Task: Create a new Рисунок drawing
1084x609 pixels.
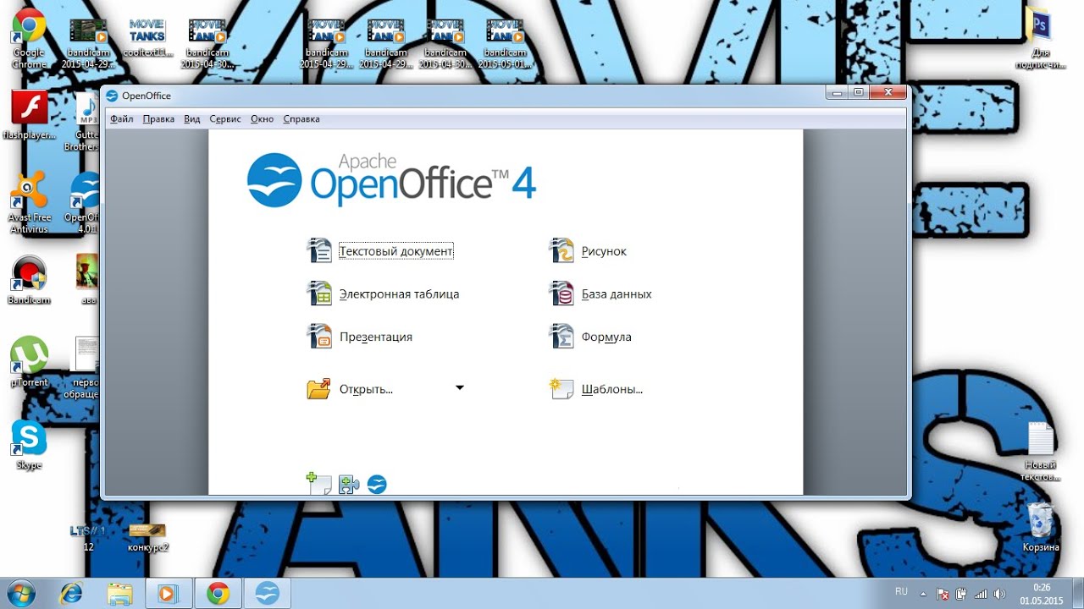Action: [588, 251]
